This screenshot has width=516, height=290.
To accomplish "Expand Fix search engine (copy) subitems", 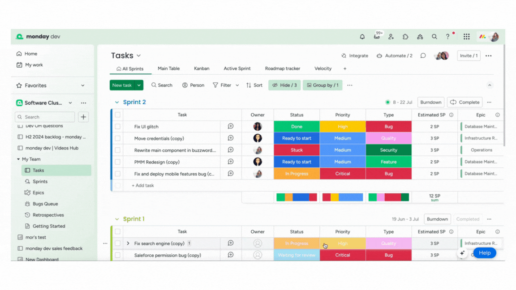I will tap(128, 243).
